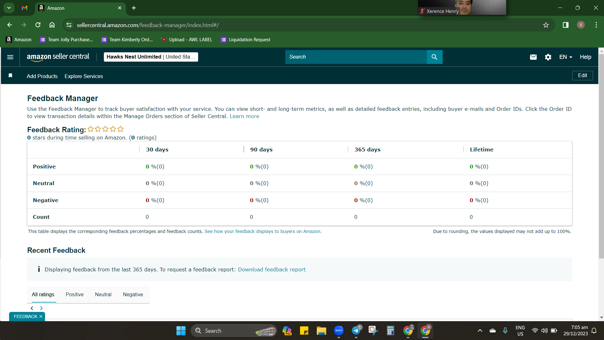Image resolution: width=604 pixels, height=340 pixels.
Task: Open the settings gear icon
Action: coord(548,57)
